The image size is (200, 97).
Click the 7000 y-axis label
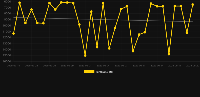(7, 8)
